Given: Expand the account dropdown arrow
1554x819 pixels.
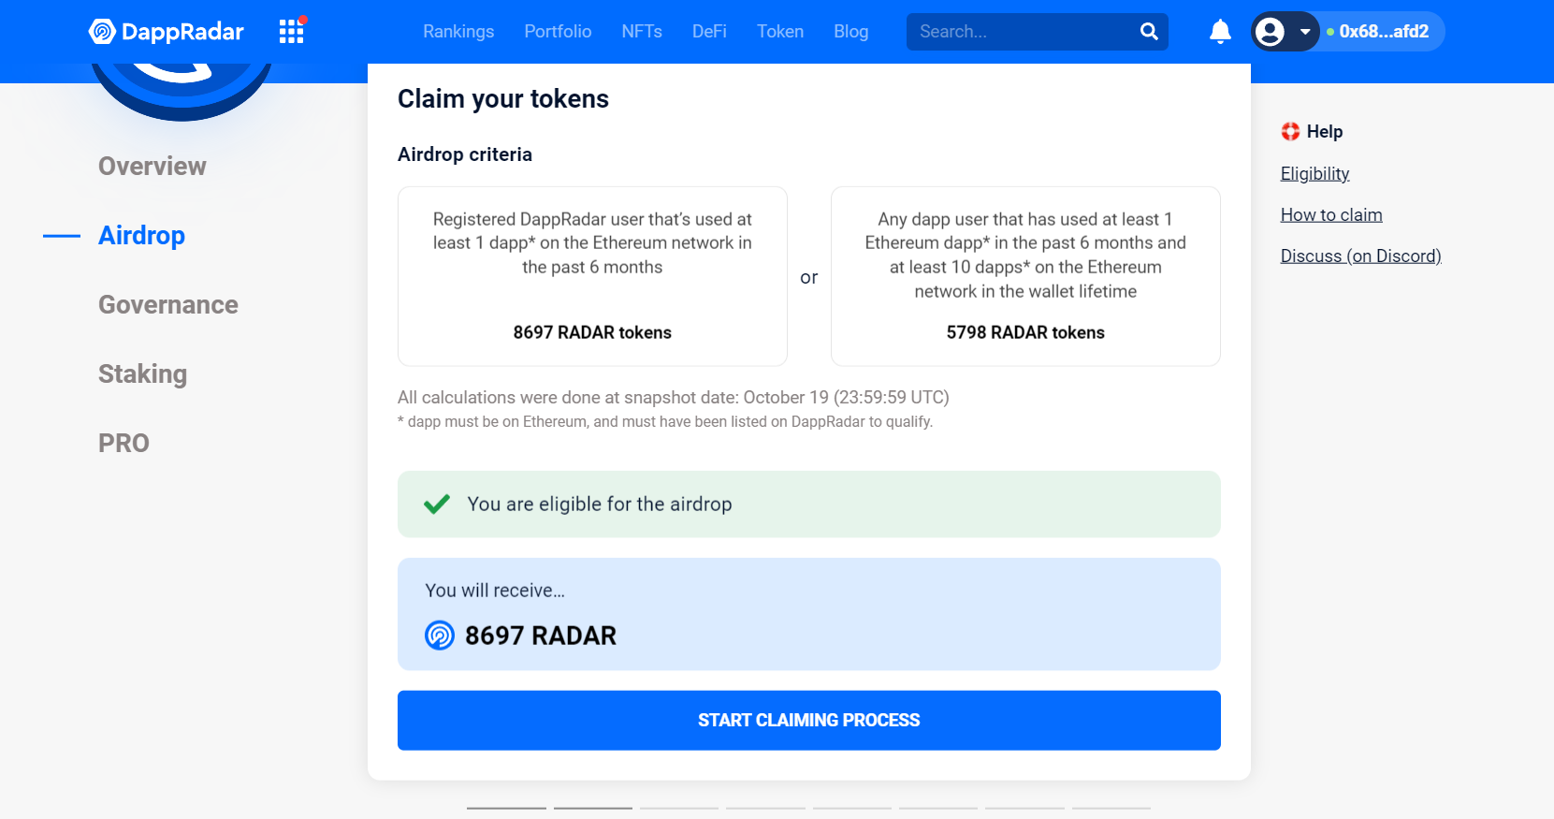Looking at the screenshot, I should (x=1304, y=32).
